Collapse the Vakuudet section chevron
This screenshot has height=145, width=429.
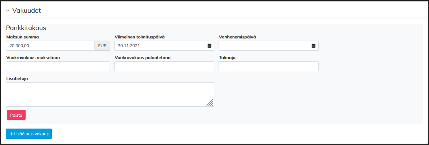click(7, 10)
